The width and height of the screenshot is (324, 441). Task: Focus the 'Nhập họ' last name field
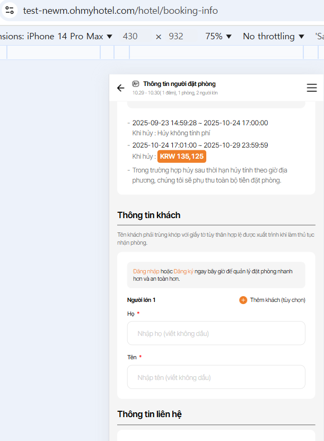click(x=216, y=333)
